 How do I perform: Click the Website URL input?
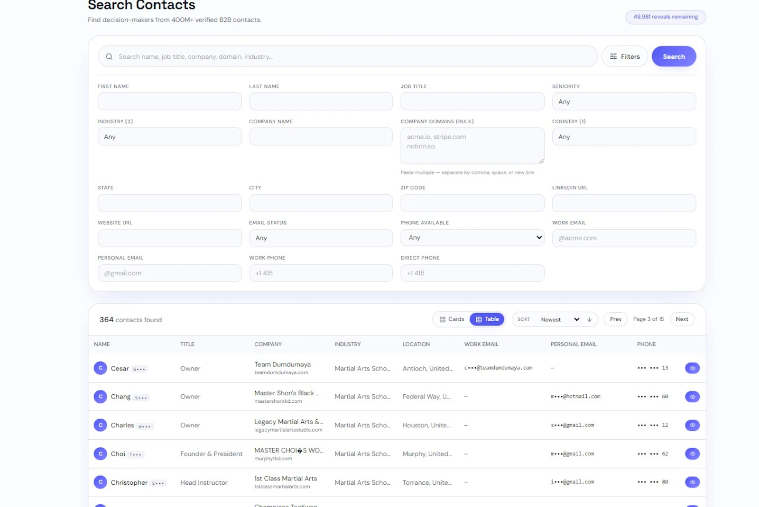pos(169,238)
